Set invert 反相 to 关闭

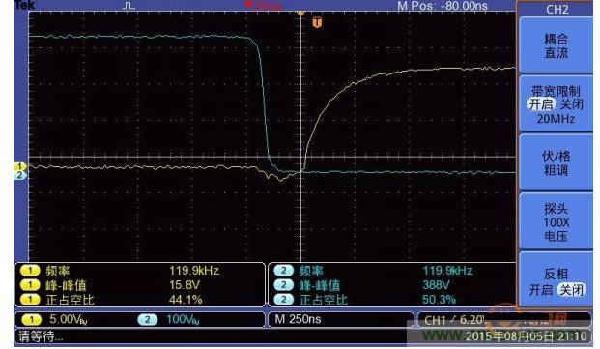pyautogui.click(x=572, y=290)
